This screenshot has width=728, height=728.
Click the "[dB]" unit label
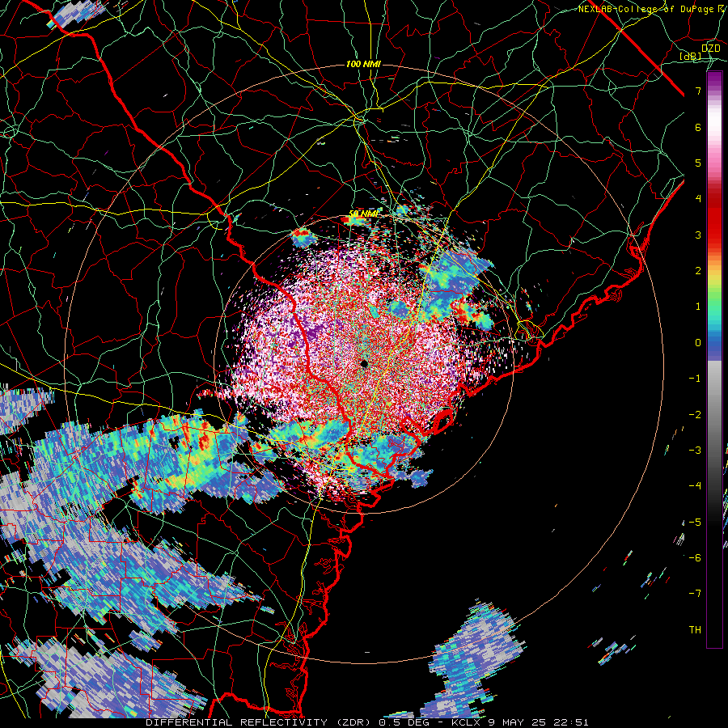(691, 56)
